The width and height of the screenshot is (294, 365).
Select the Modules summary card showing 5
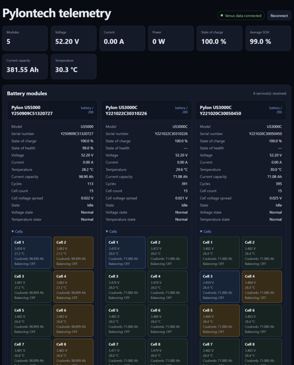(25, 38)
